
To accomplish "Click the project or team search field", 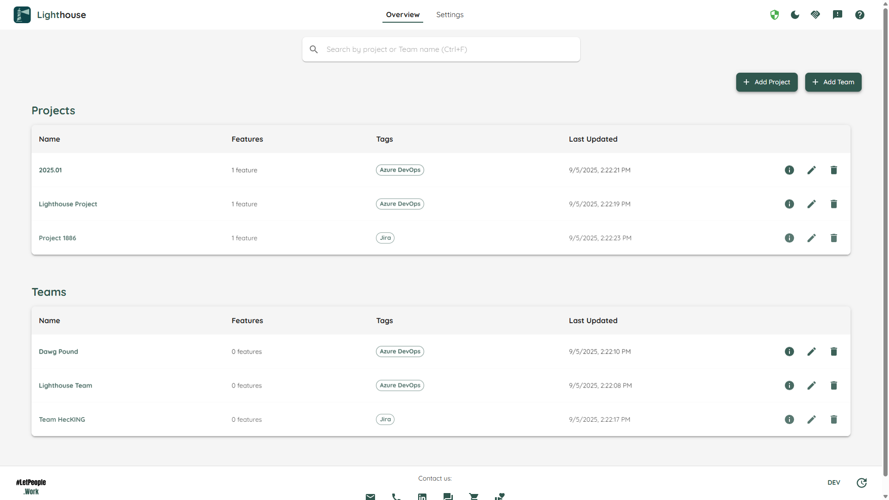I will click(441, 50).
